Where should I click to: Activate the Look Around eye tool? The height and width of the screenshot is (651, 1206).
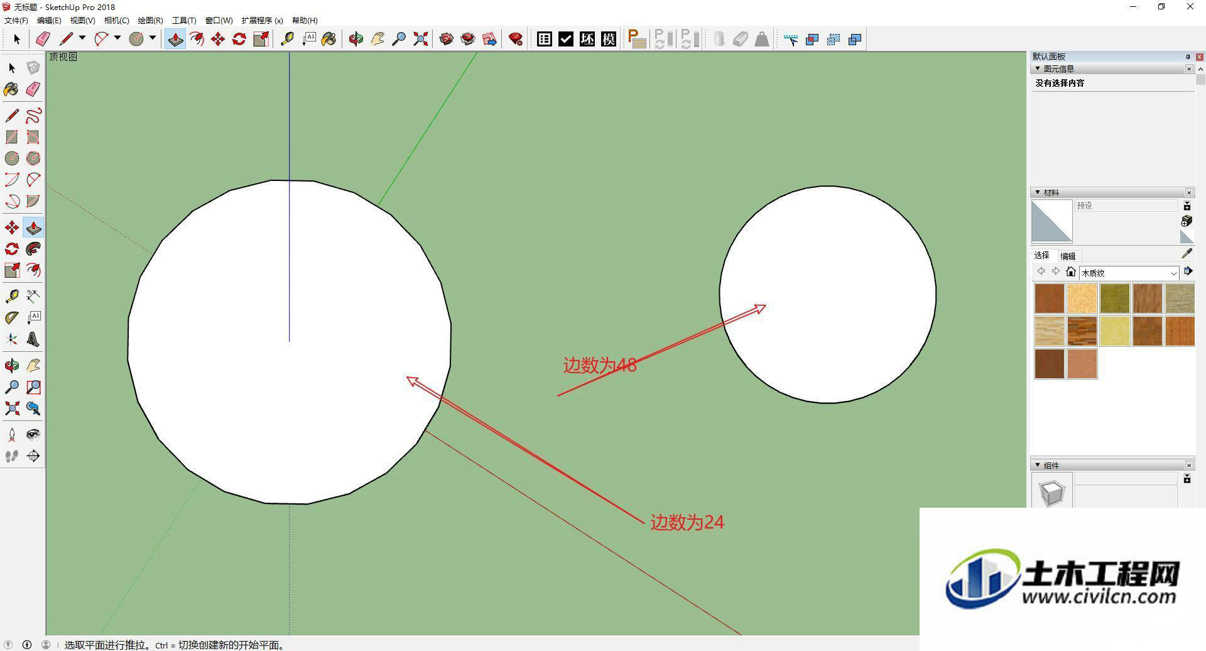click(33, 435)
